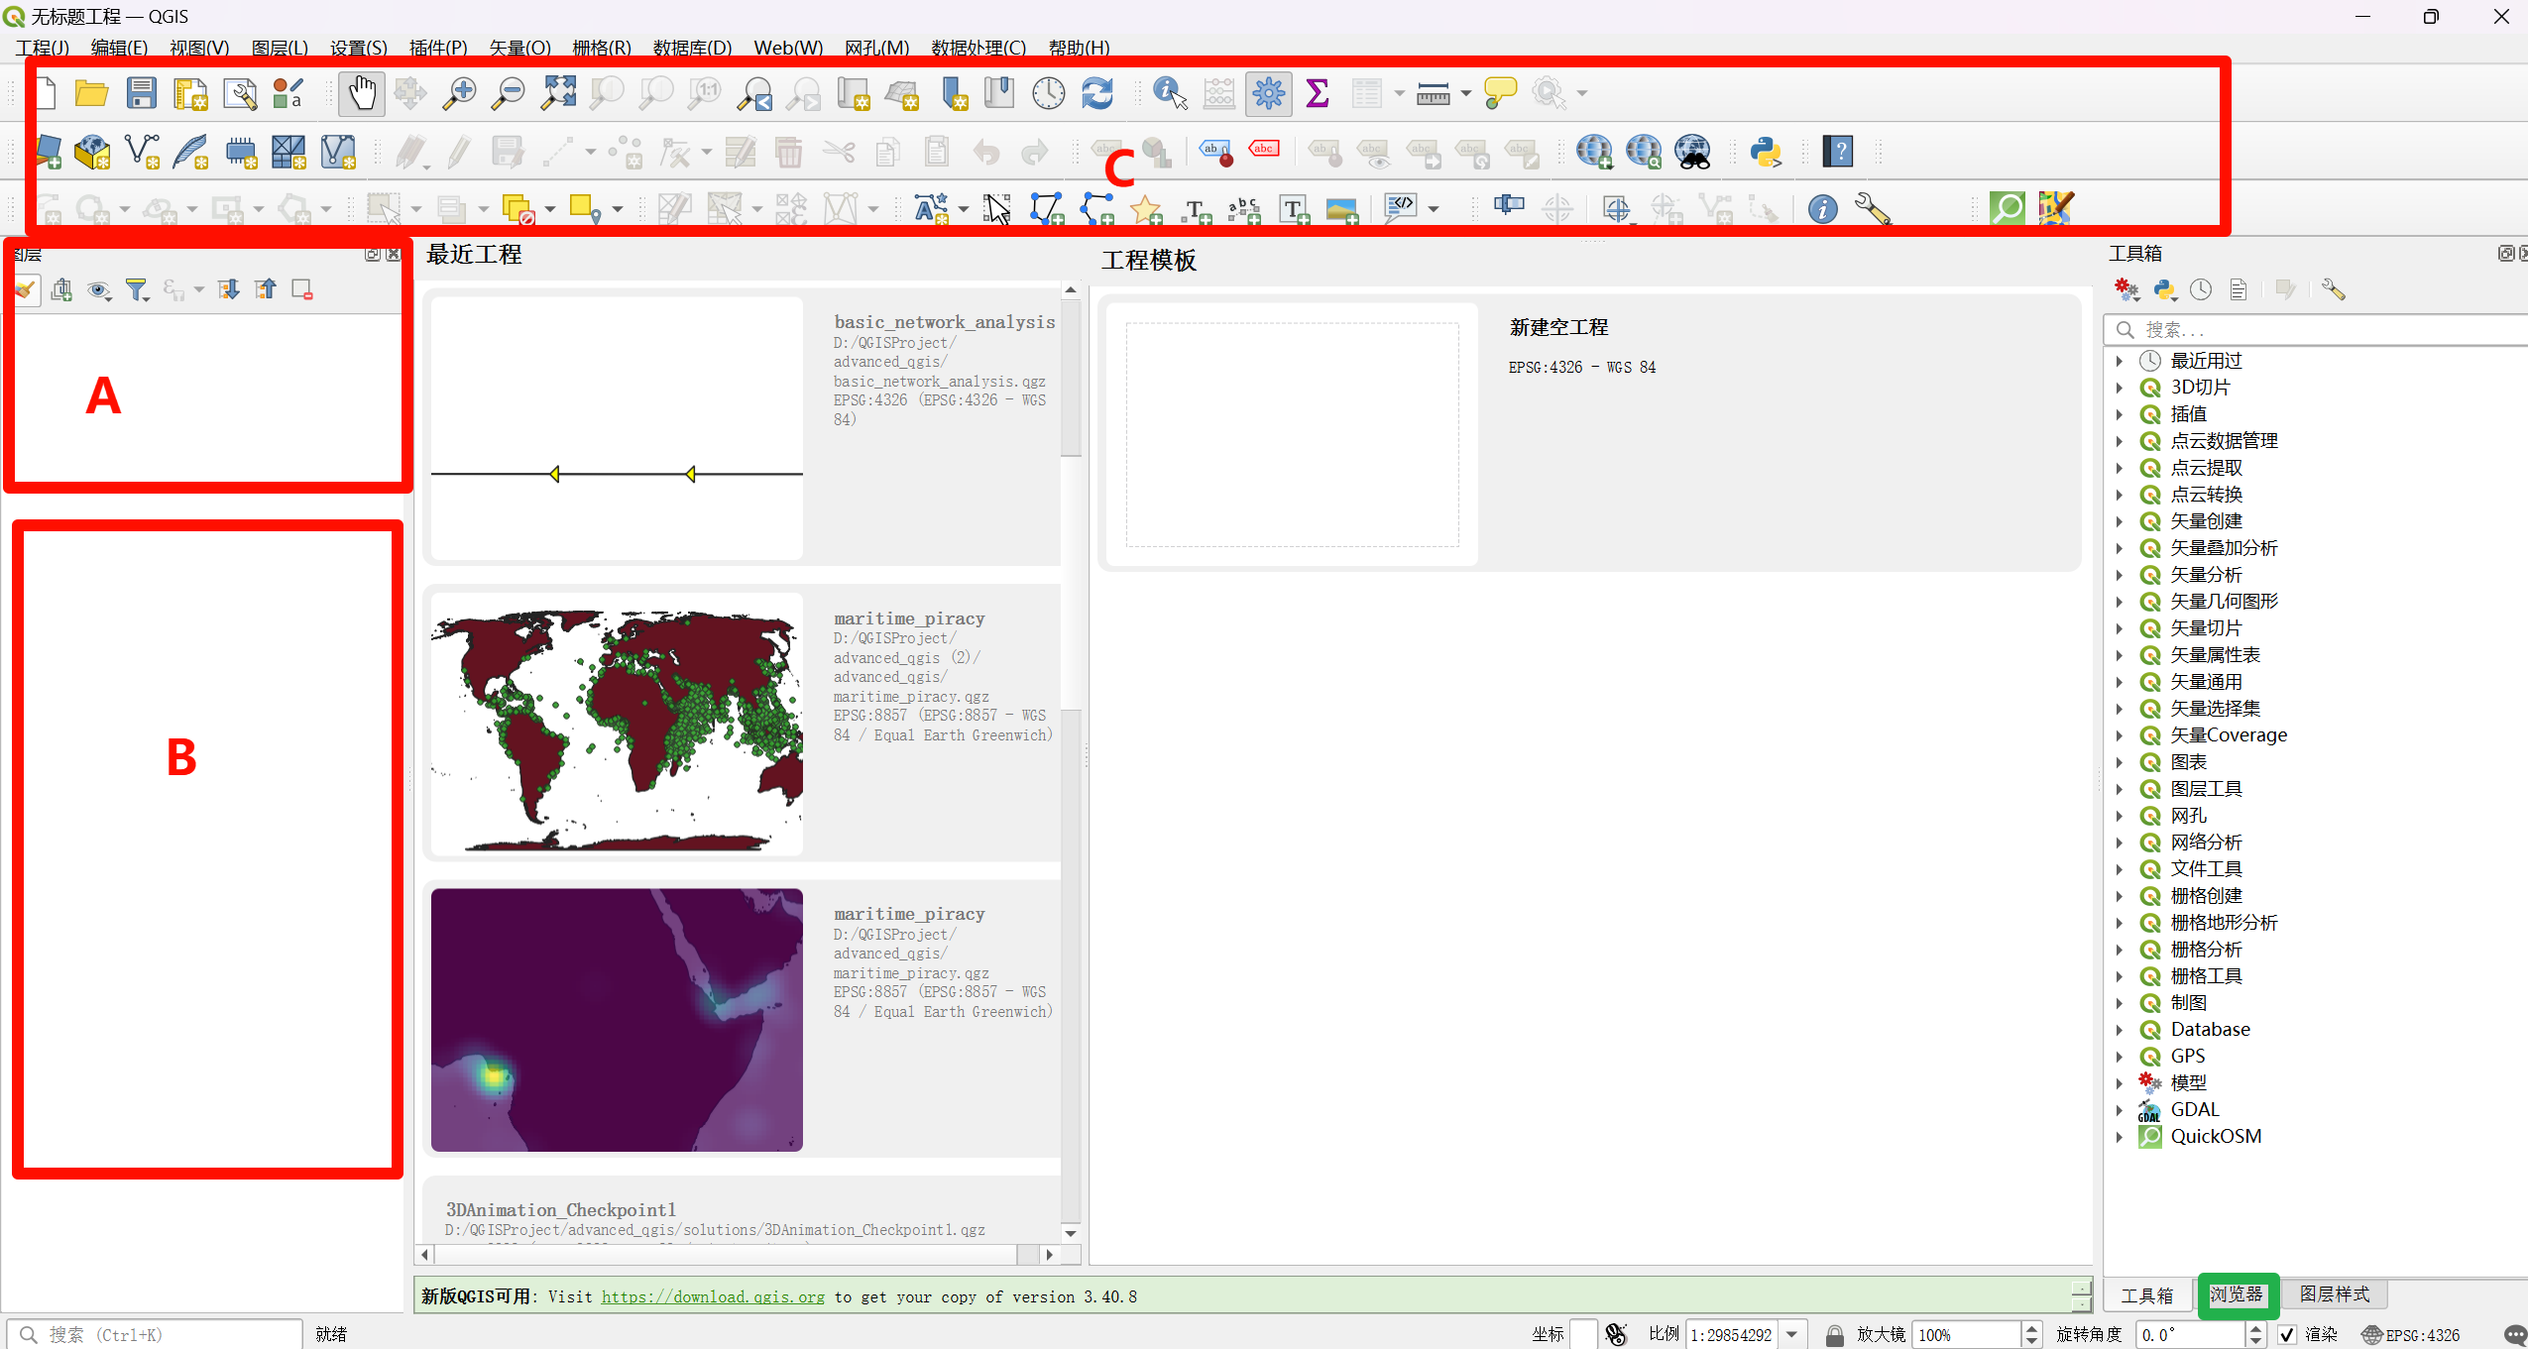Screen dimensions: 2528x1349
Task: Click the Zoom Full extent icon
Action: click(x=558, y=93)
